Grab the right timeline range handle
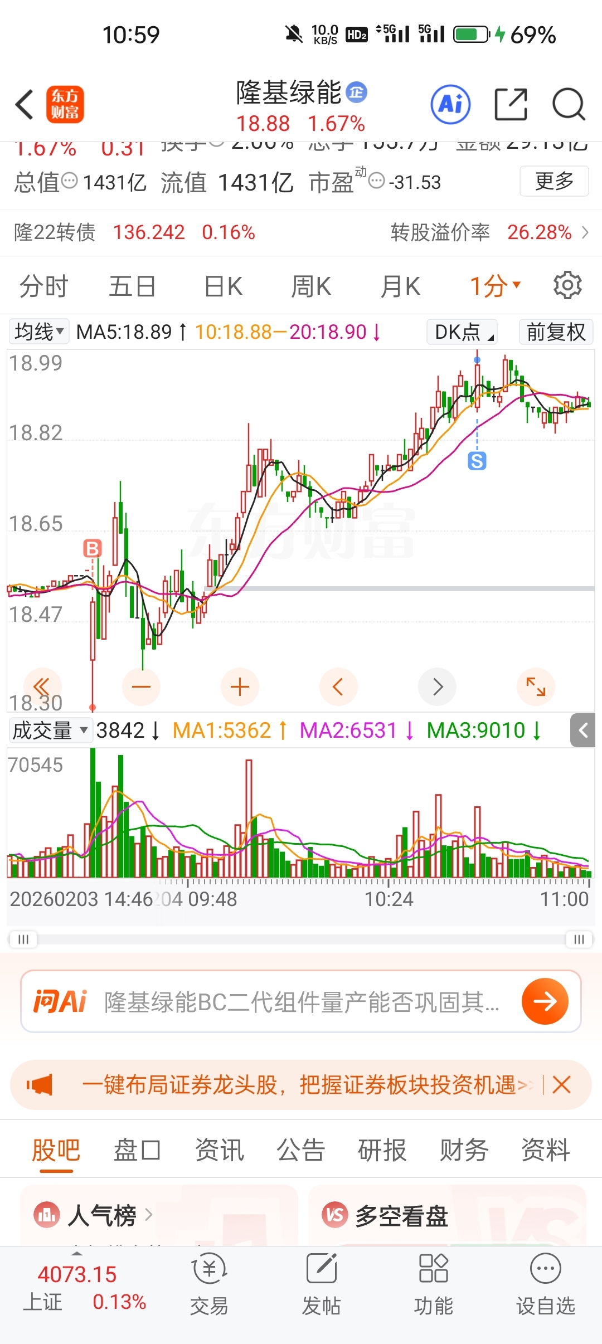Screen dimensions: 602x1344 coord(579,939)
